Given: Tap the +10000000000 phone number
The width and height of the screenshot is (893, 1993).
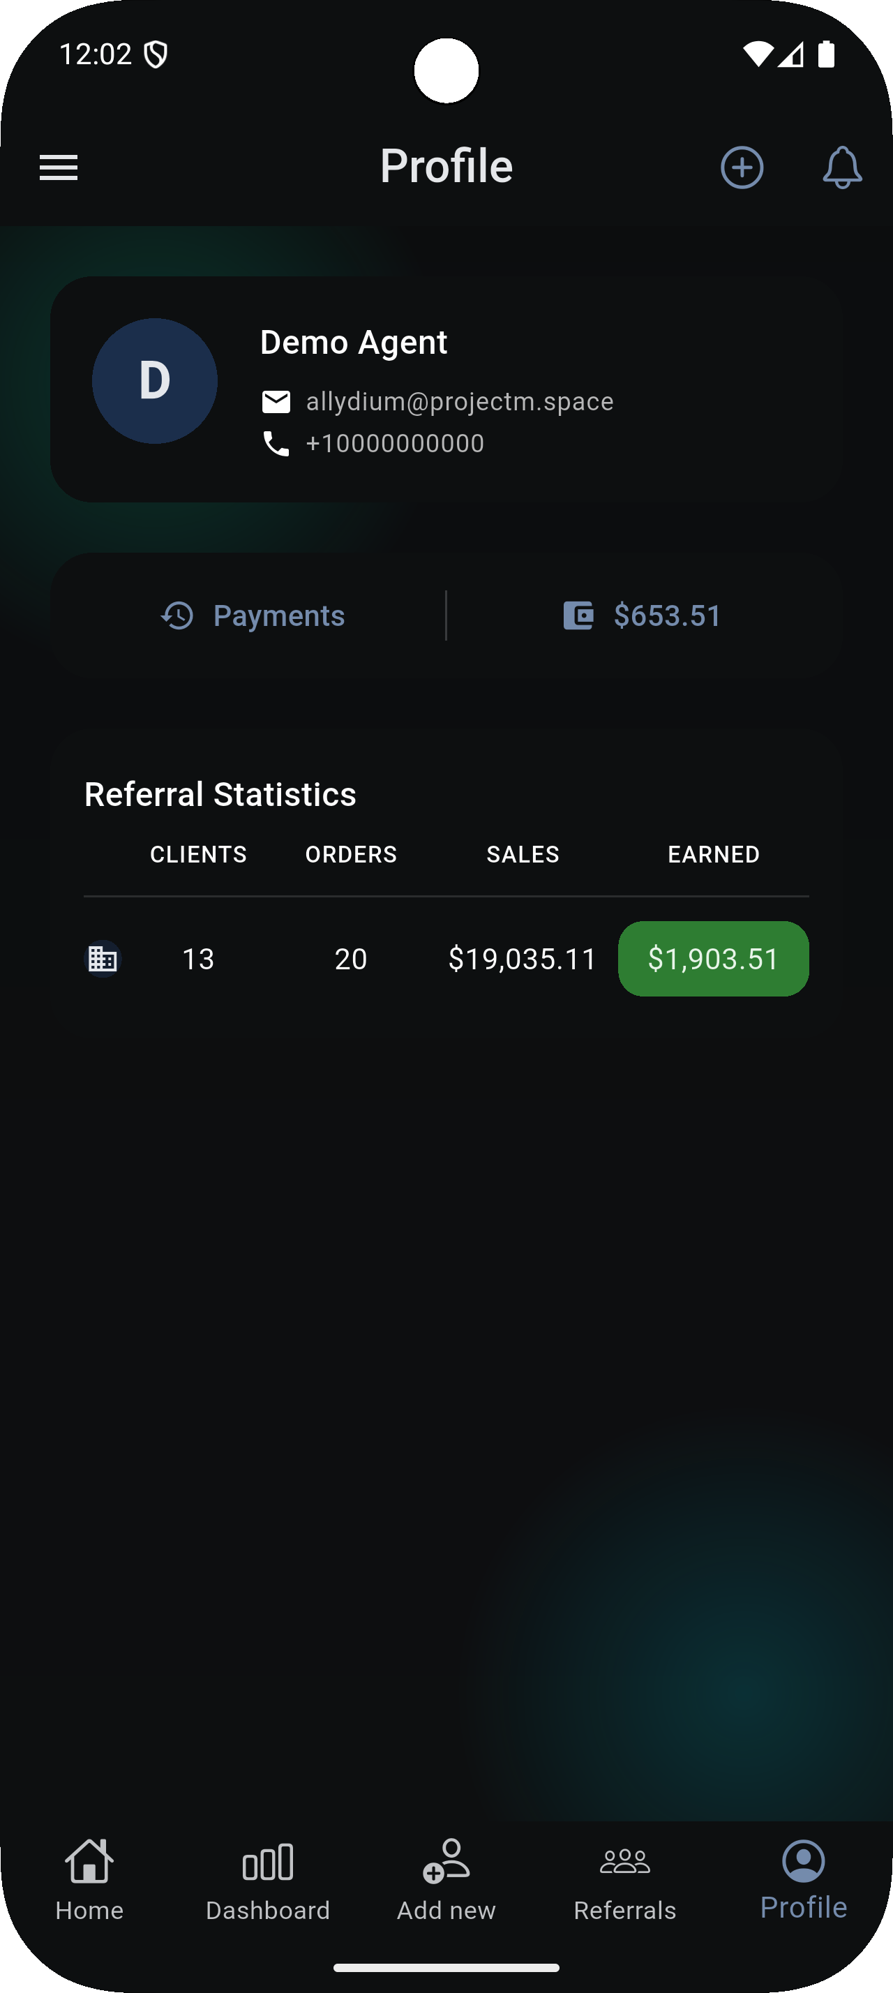Looking at the screenshot, I should pos(395,443).
